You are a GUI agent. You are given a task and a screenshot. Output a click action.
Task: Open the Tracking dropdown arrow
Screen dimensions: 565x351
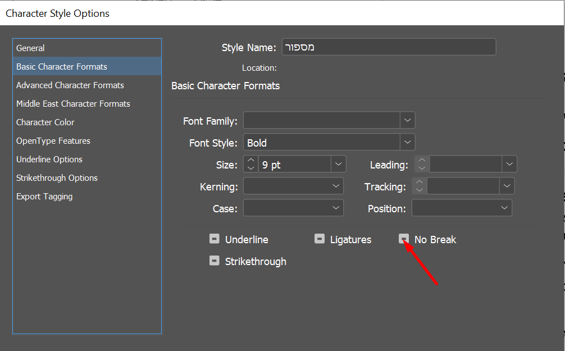507,186
